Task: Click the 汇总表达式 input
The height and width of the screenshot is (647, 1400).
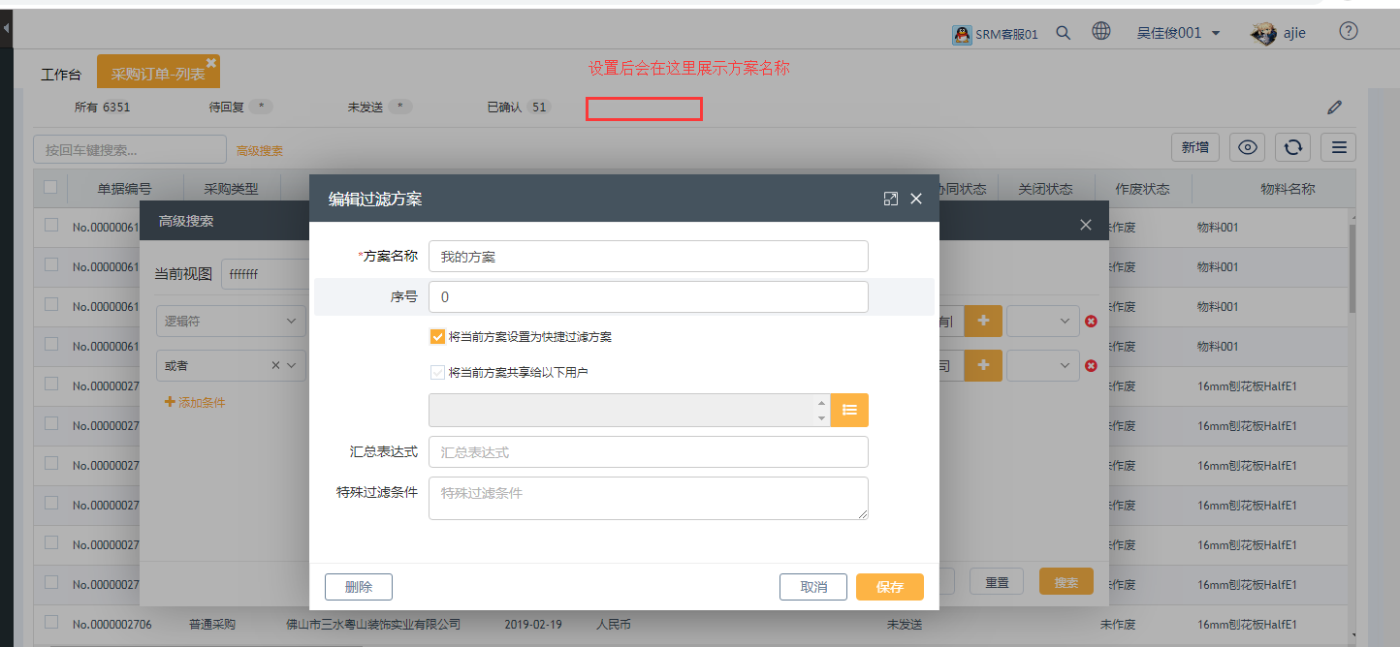Action: tap(648, 452)
